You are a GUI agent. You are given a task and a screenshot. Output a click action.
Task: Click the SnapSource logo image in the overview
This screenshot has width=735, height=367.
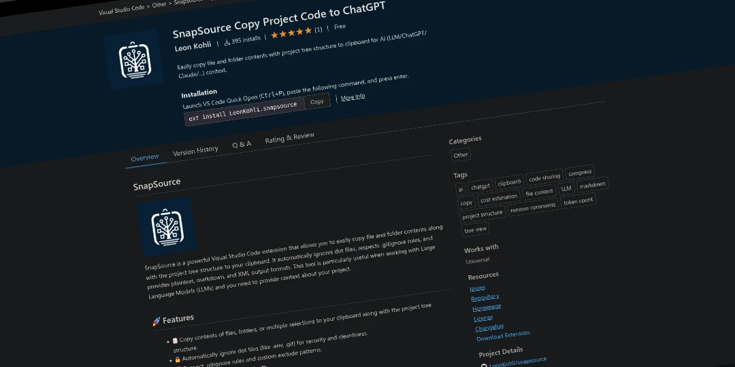pyautogui.click(x=167, y=226)
